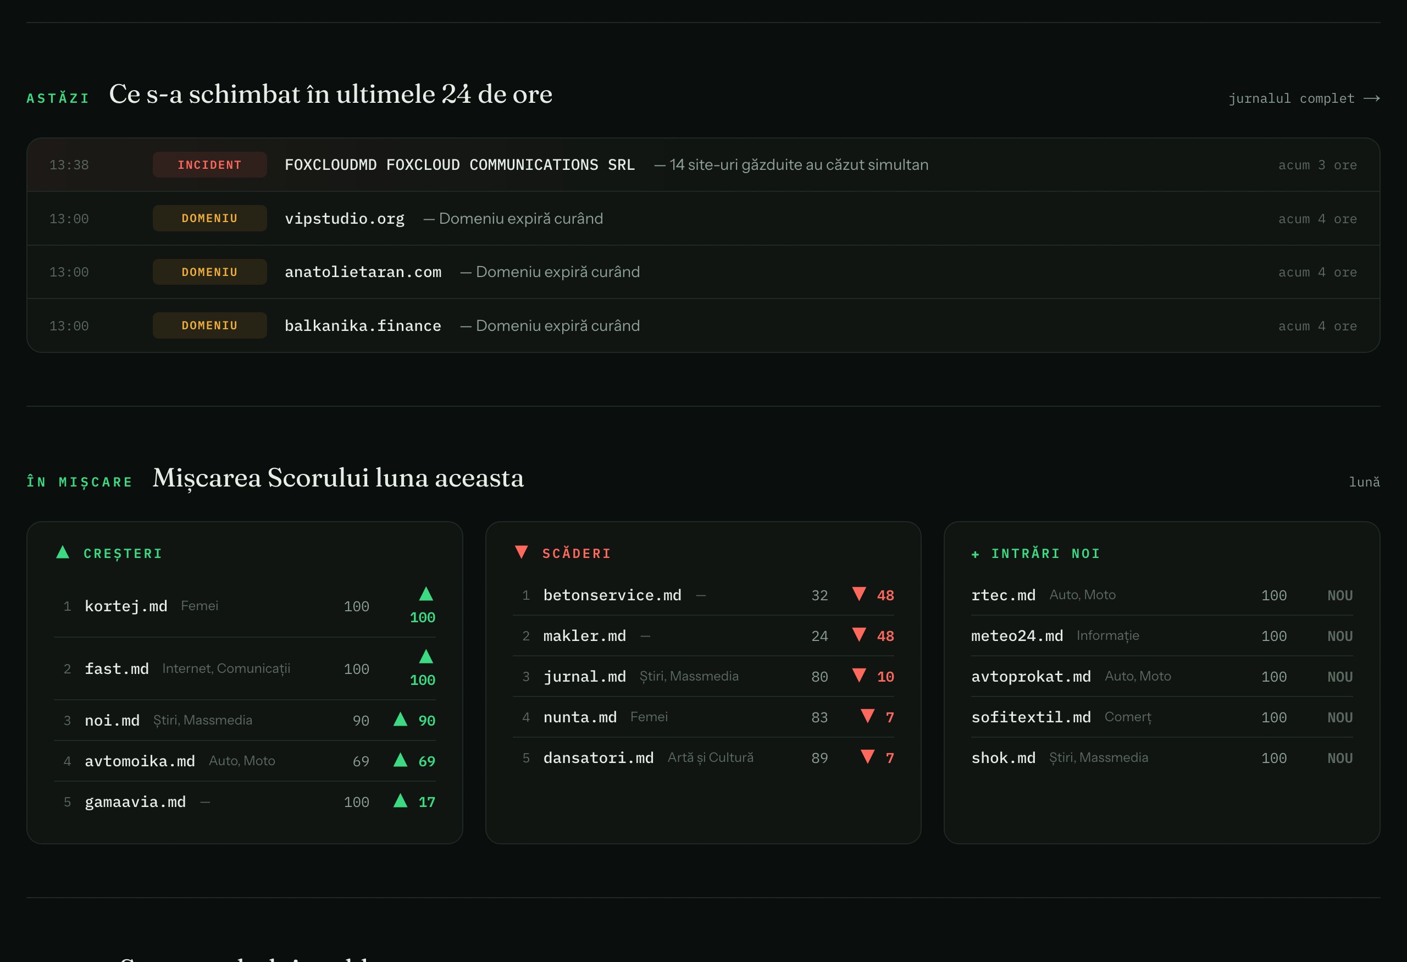Screen dimensions: 1407x962
Task: Open the jurnalul complet link
Action: pos(1304,98)
